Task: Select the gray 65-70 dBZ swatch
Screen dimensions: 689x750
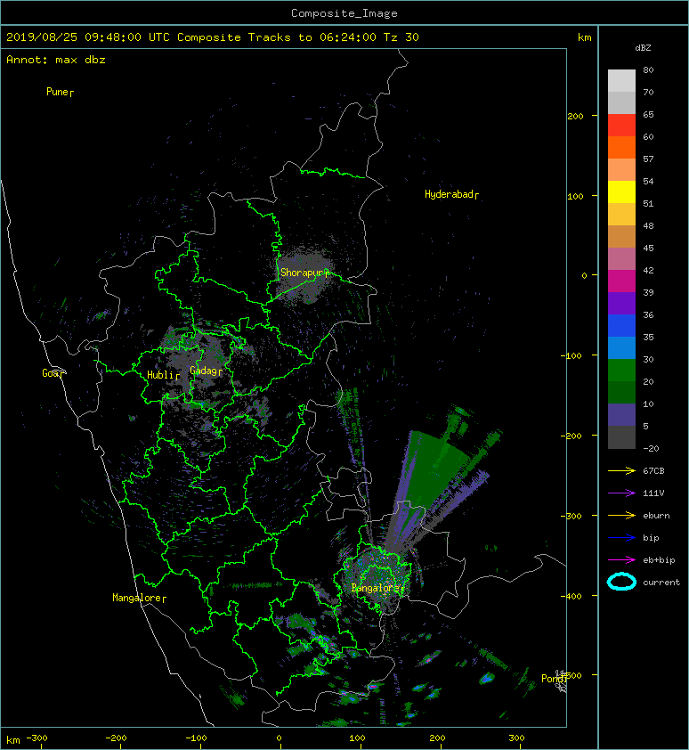Action: coord(621,102)
